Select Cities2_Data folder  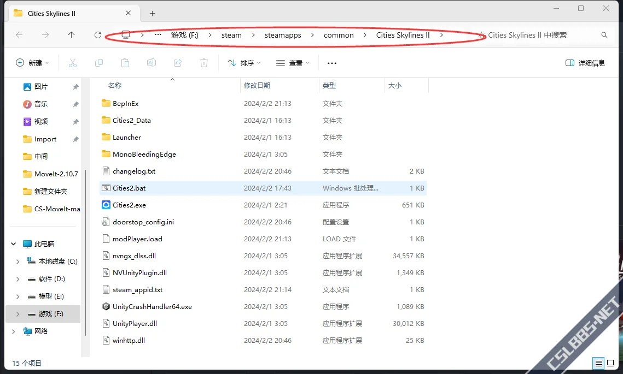(x=263, y=120)
